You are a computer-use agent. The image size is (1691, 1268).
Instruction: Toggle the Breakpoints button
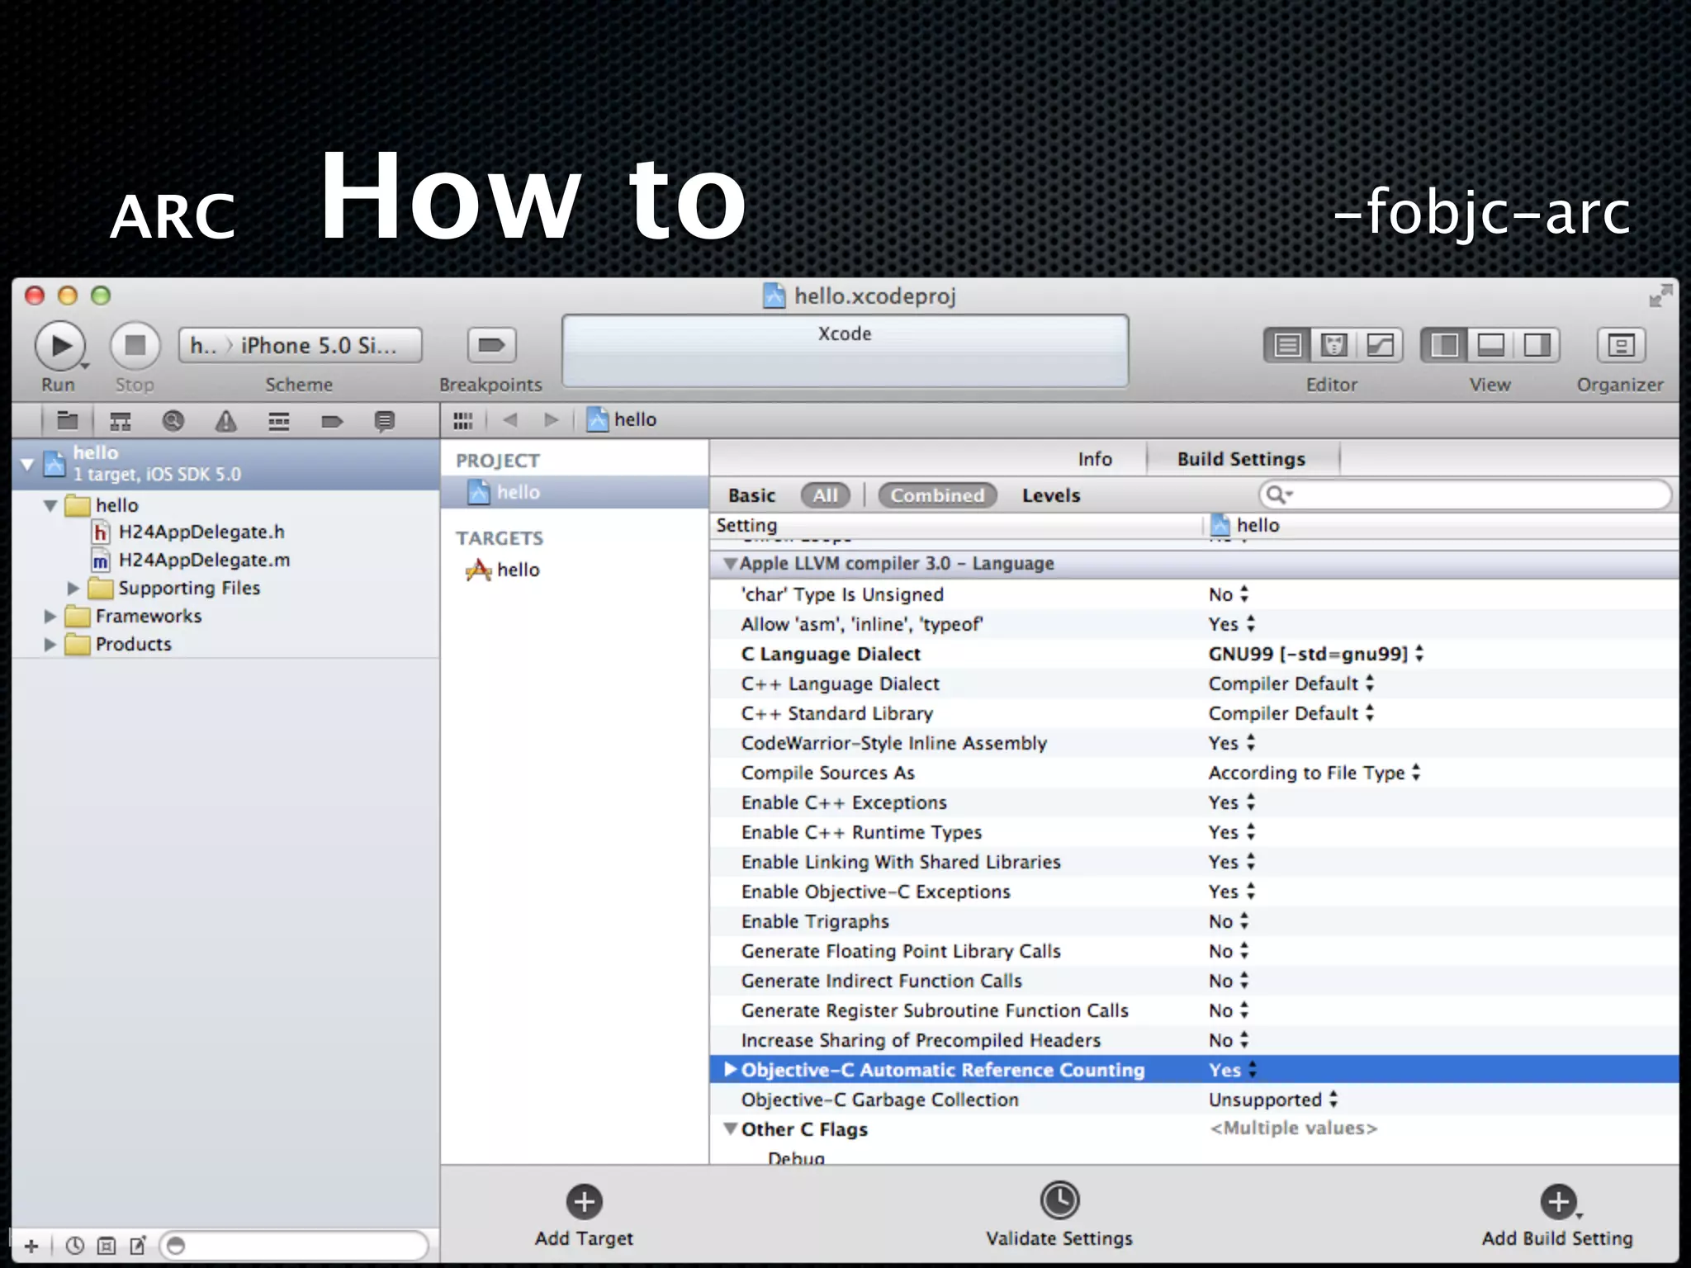click(x=491, y=345)
